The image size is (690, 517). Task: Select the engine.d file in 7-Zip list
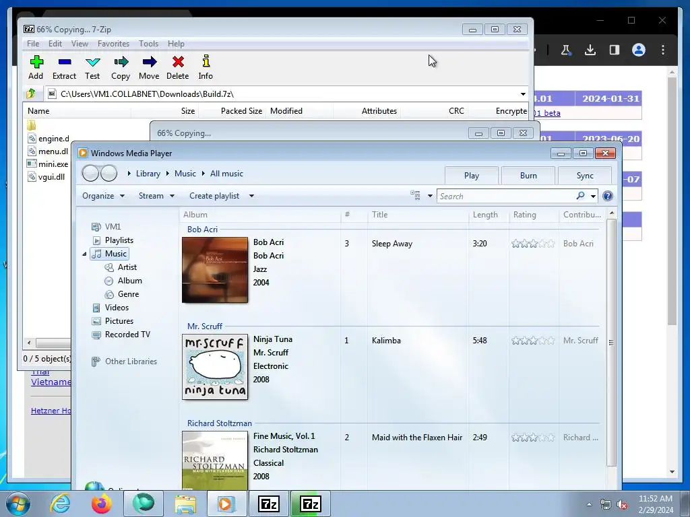[49, 139]
